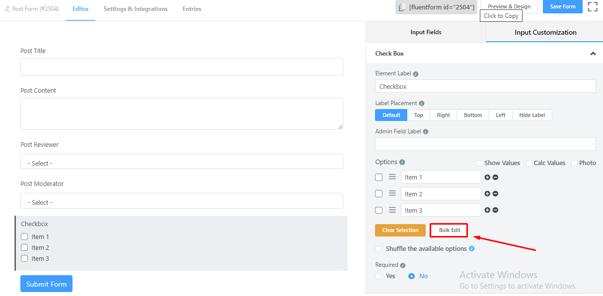Click the drag handle icon for Item 3

(392, 210)
